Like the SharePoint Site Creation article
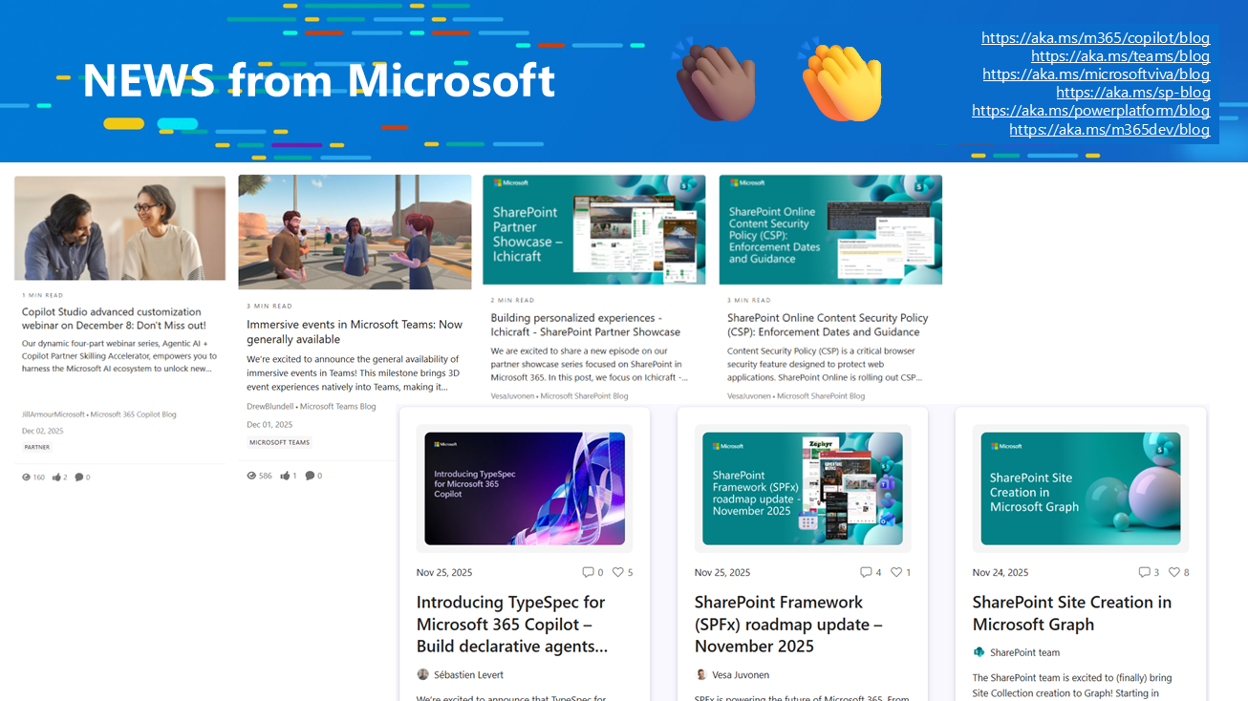Viewport: 1248px width, 701px height. (1174, 572)
